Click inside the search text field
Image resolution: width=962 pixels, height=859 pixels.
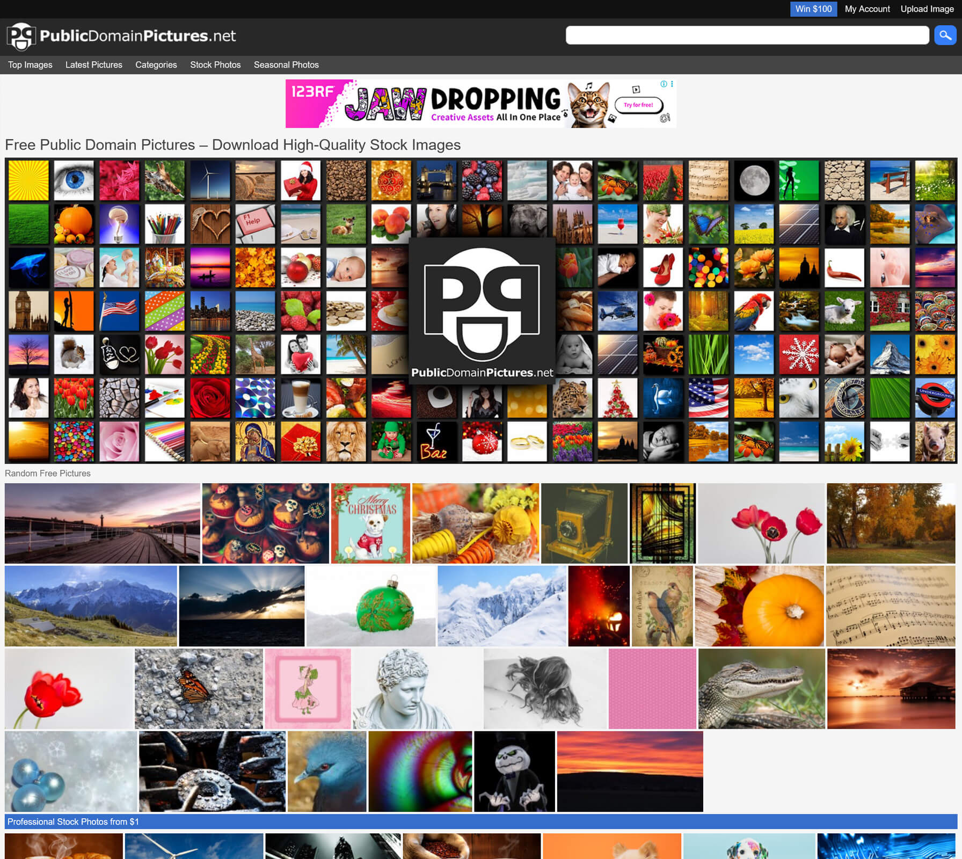(747, 35)
